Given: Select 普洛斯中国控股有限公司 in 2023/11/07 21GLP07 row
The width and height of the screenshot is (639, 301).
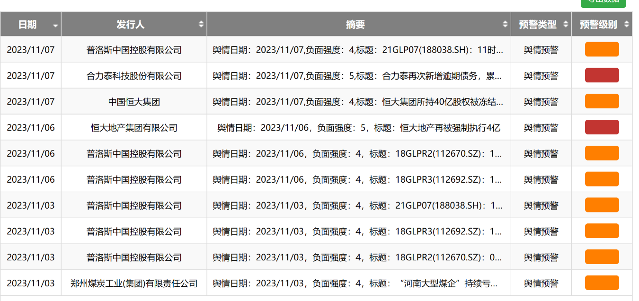Looking at the screenshot, I should [x=134, y=50].
